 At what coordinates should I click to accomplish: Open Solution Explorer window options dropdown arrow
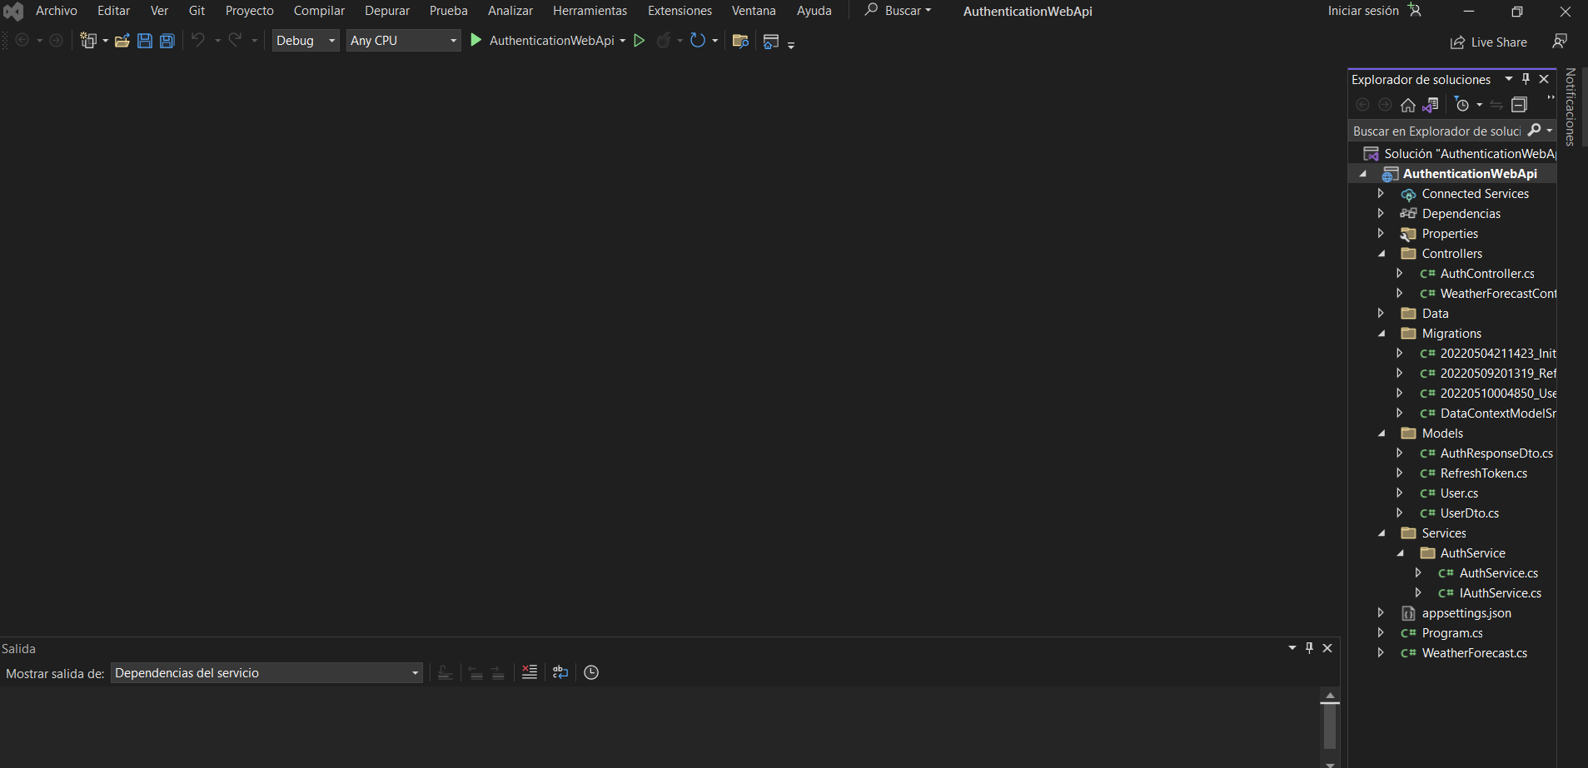pos(1509,79)
